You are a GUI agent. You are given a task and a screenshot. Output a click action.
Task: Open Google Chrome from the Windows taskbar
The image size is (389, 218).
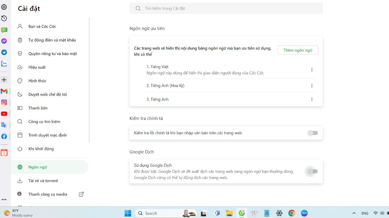click(x=292, y=213)
